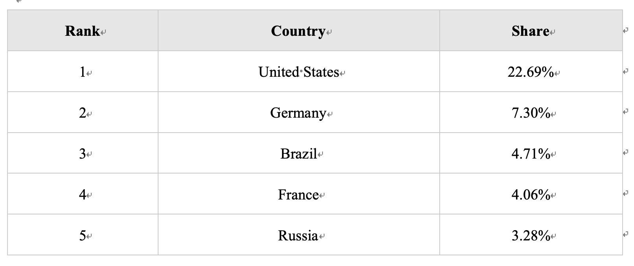The height and width of the screenshot is (266, 634).
Task: Click the 3.28% share value
Action: pyautogui.click(x=531, y=235)
